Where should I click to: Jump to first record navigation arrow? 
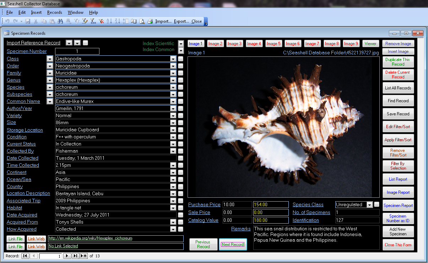point(25,256)
